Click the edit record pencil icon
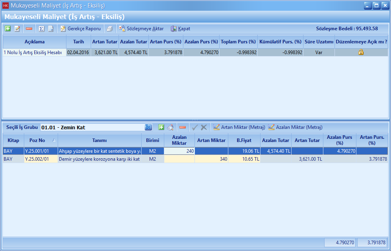The height and width of the screenshot is (251, 391). 17,29
